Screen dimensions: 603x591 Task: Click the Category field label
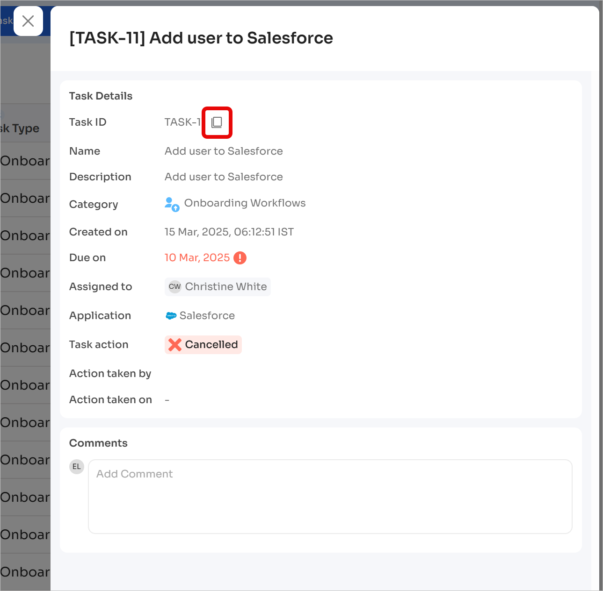click(94, 205)
